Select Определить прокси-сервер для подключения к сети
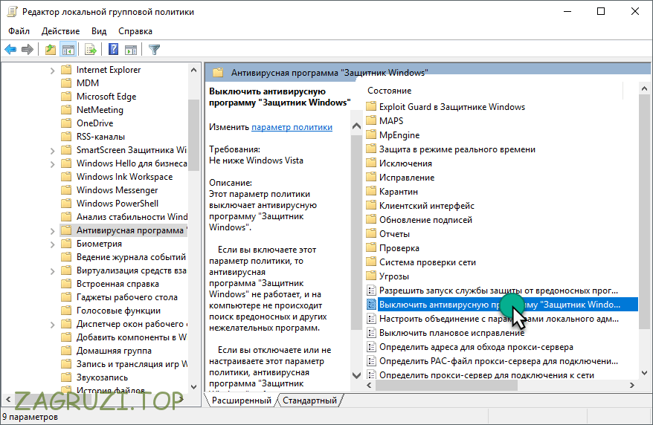 point(486,375)
